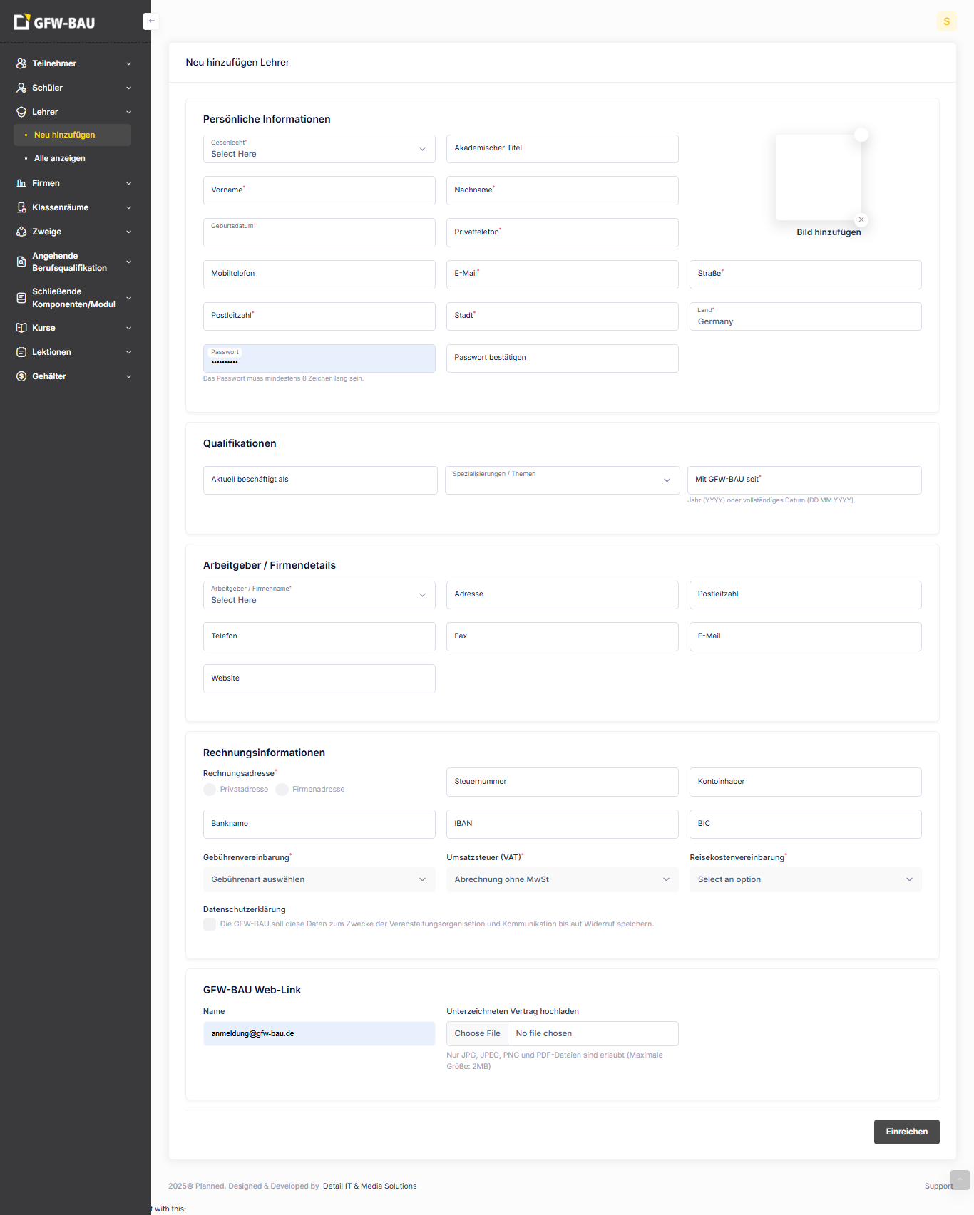The image size is (974, 1215).
Task: Remove profile image with X icon
Action: (x=861, y=219)
